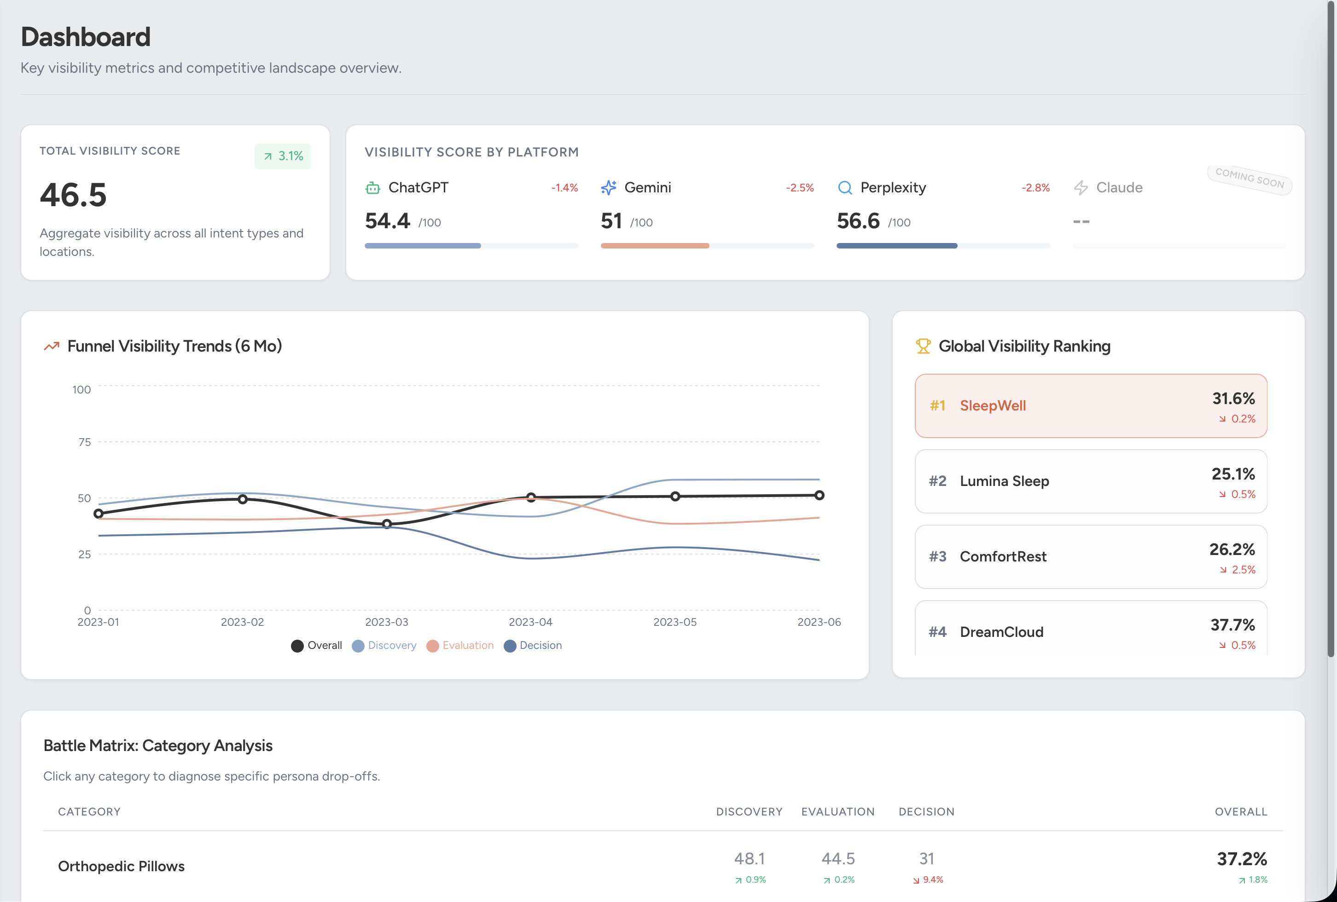The height and width of the screenshot is (902, 1337).
Task: Click the green arrow inside the 3.1% badge
Action: pyautogui.click(x=267, y=156)
